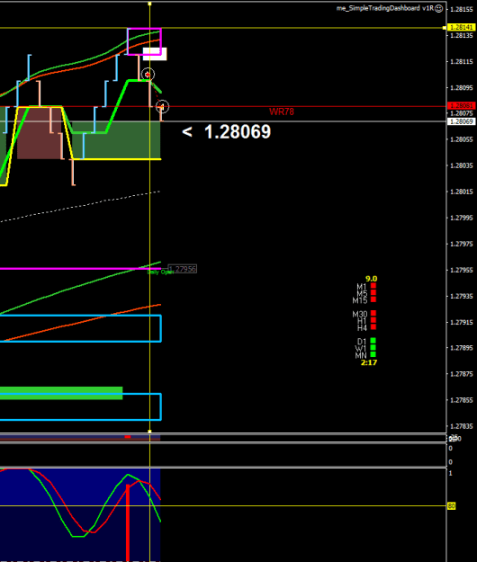Select the red 1.28081 price axis label
Viewport: 477px width, 562px height.
[x=462, y=106]
